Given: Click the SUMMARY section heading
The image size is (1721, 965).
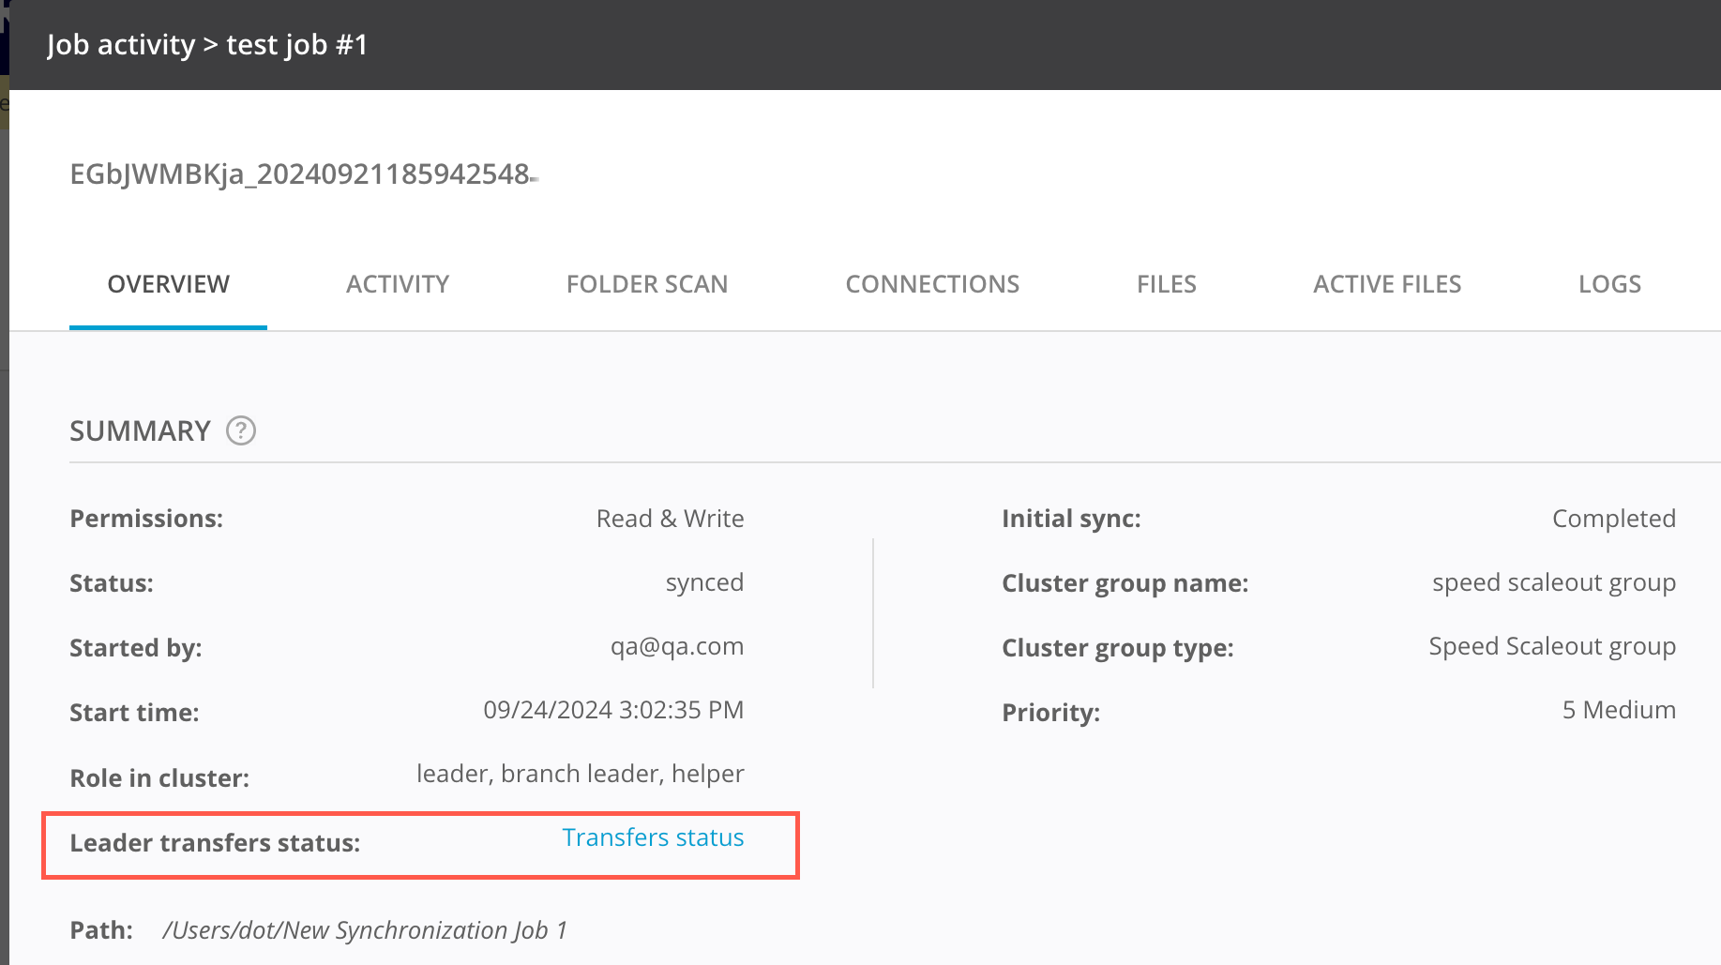Looking at the screenshot, I should 140,431.
